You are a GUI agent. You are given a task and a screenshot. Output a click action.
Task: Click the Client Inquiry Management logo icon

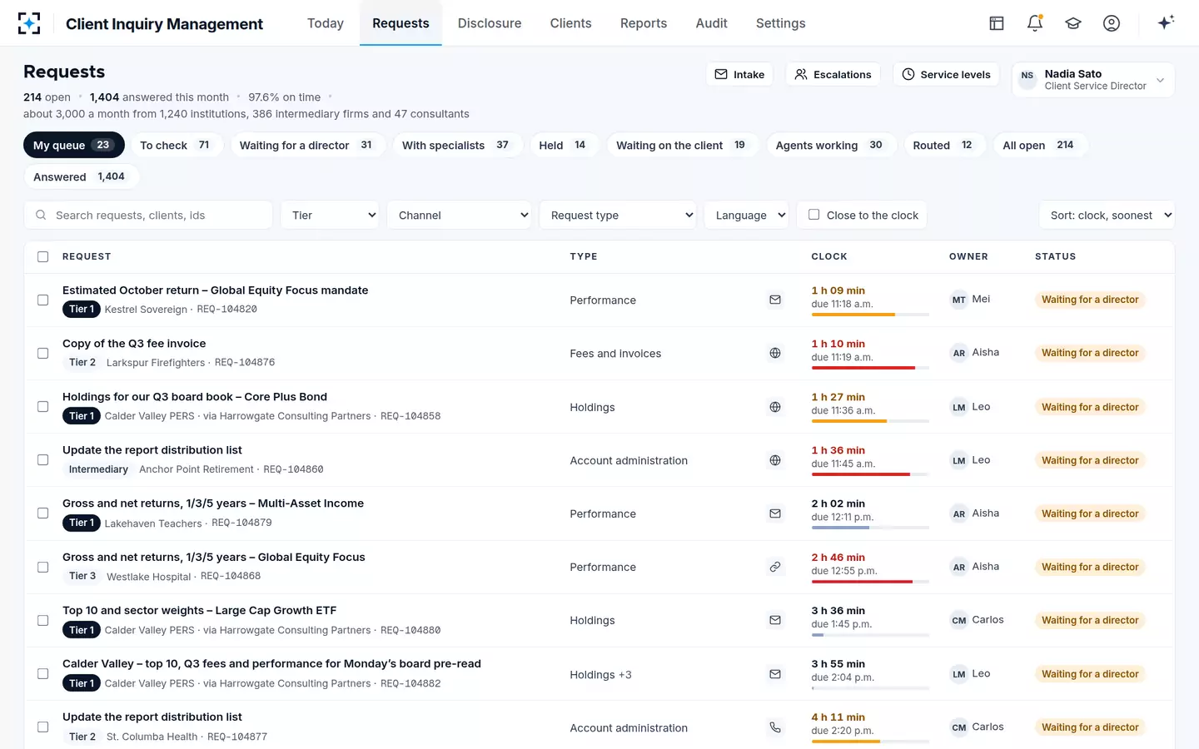point(29,23)
